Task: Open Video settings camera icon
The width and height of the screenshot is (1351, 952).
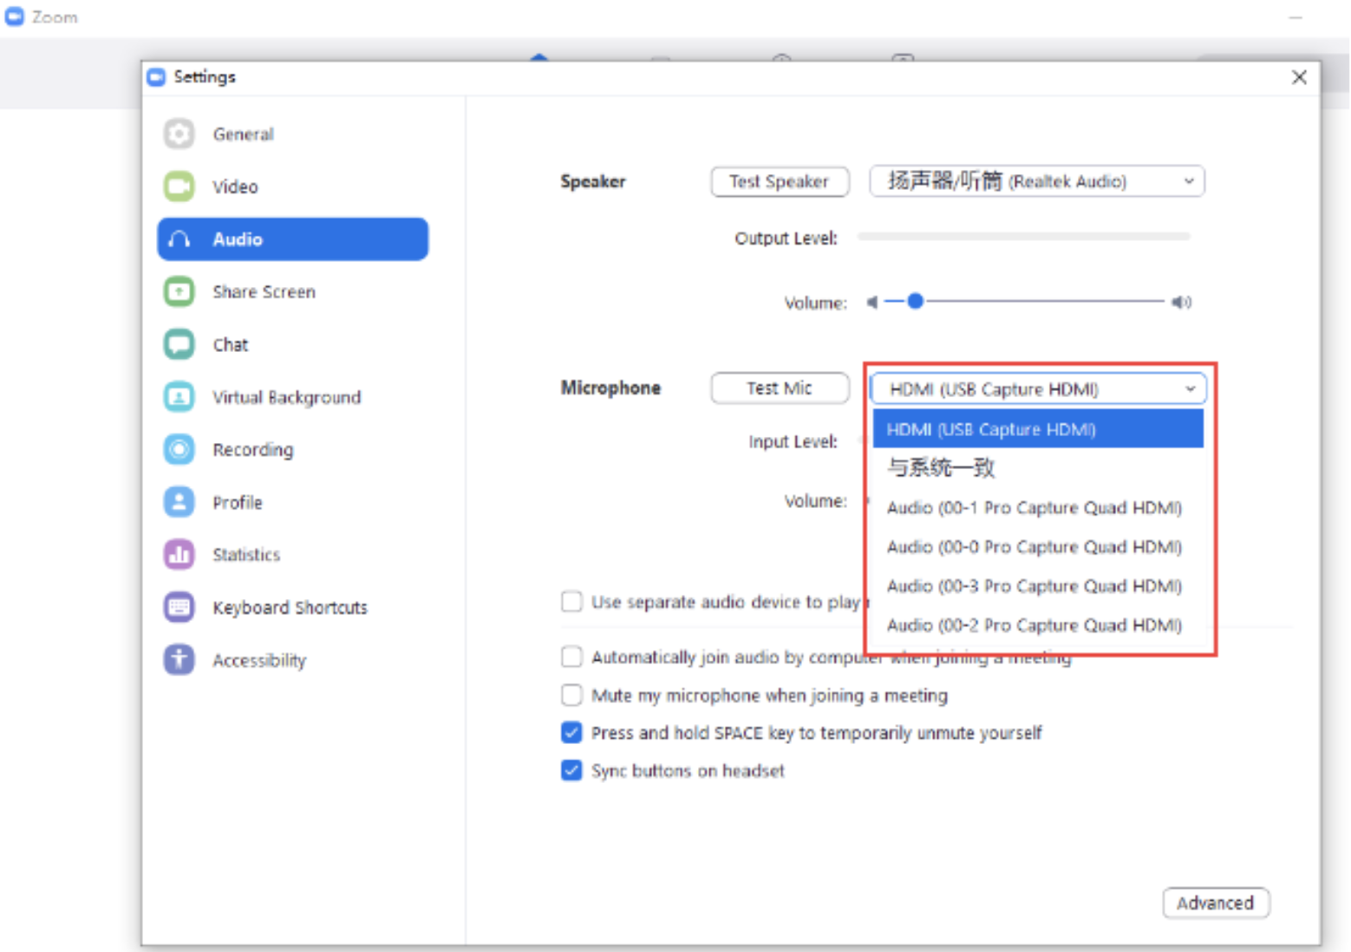Action: [x=179, y=186]
